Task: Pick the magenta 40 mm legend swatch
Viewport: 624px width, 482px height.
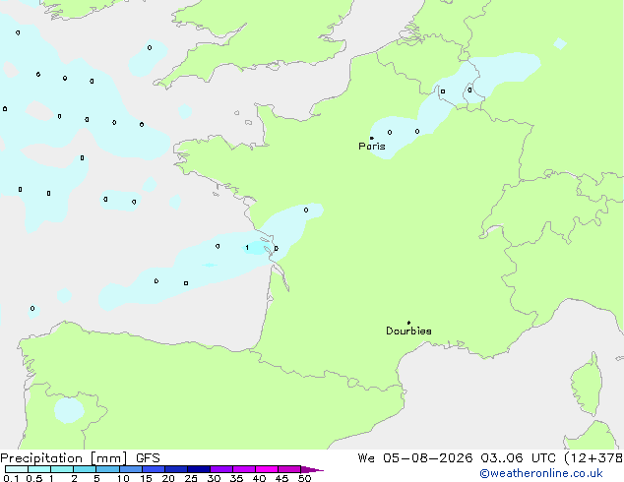Action: [x=267, y=469]
